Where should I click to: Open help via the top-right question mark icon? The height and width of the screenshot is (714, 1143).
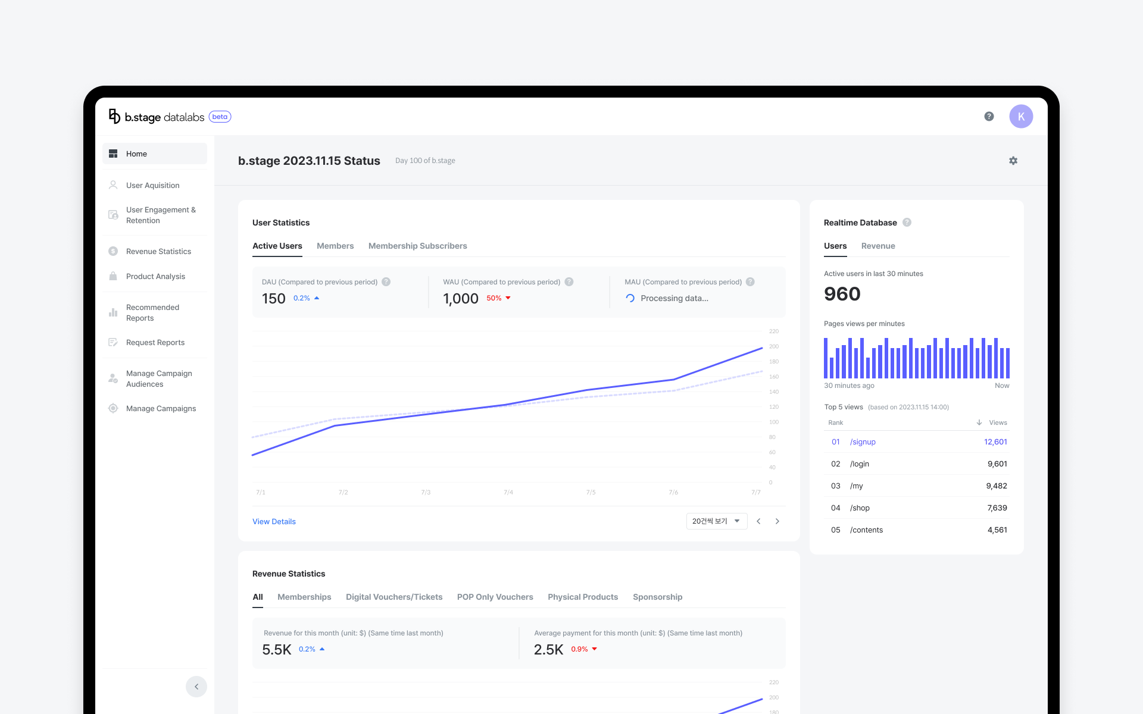tap(989, 117)
